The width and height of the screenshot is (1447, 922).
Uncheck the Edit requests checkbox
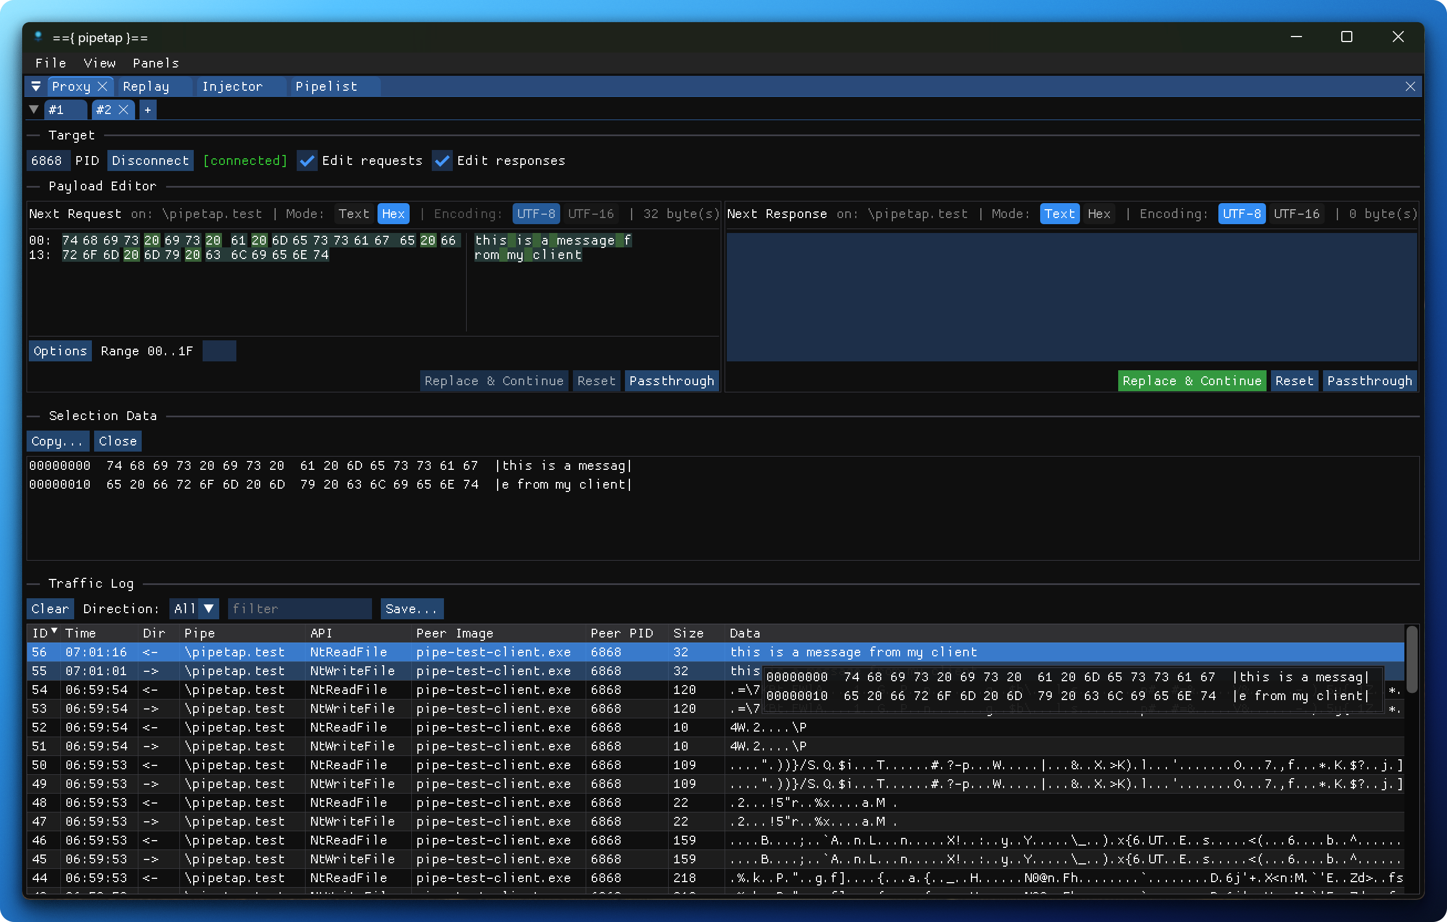pyautogui.click(x=307, y=160)
